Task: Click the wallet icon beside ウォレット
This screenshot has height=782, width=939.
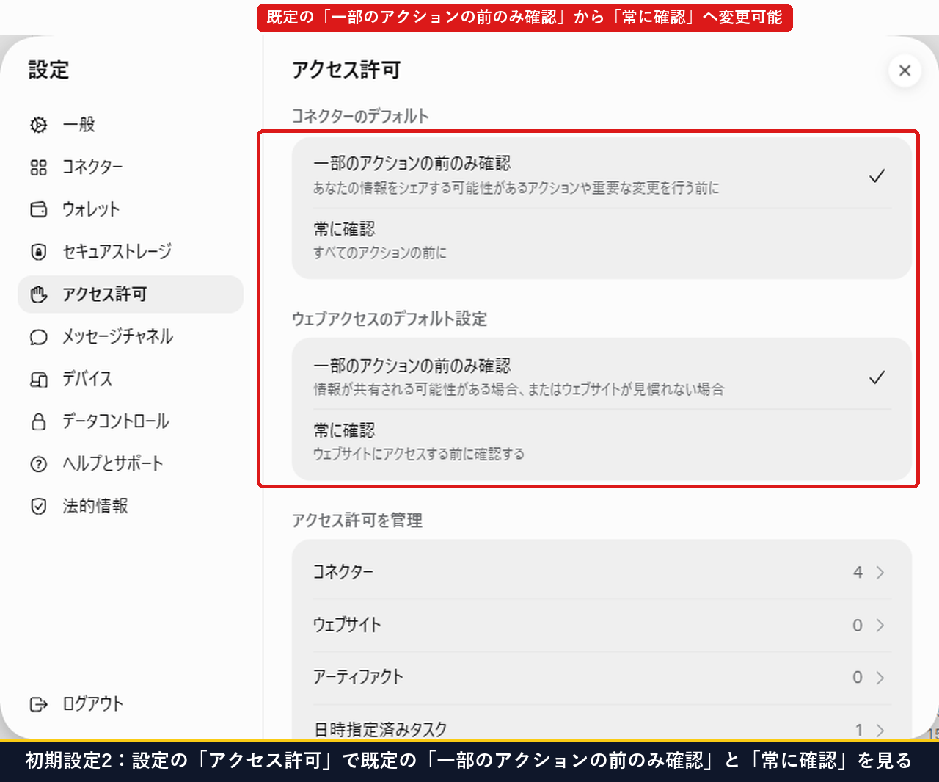Action: pyautogui.click(x=39, y=209)
